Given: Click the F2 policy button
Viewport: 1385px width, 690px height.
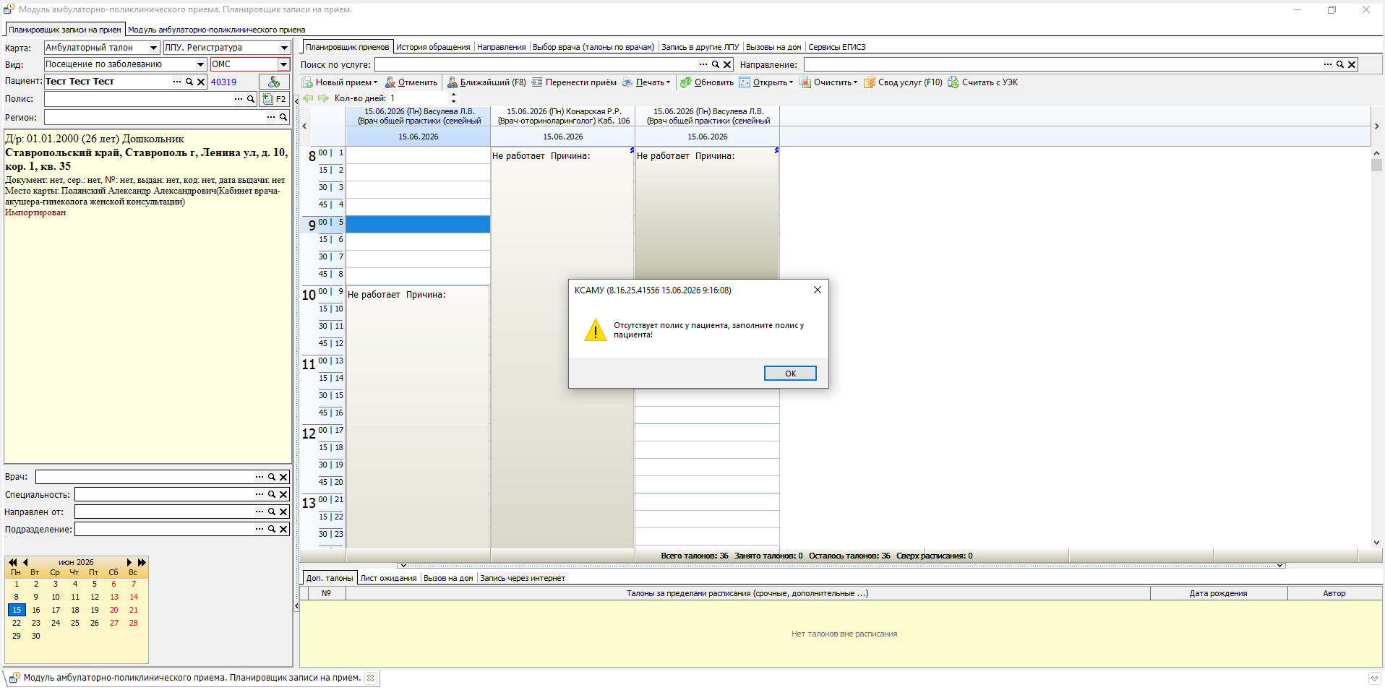Looking at the screenshot, I should [x=274, y=99].
